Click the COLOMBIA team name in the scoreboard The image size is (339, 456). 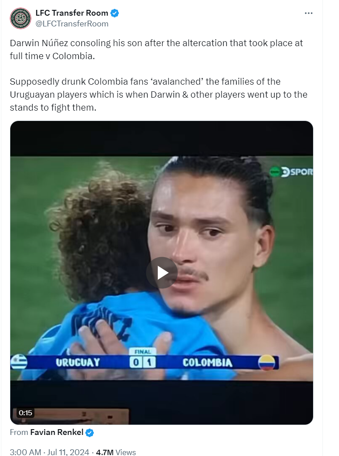(x=208, y=363)
